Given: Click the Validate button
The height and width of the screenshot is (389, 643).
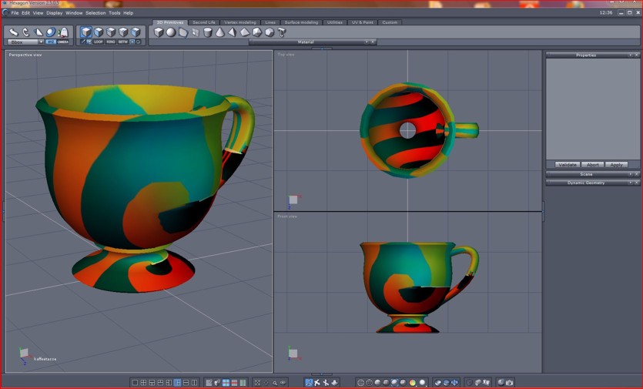Looking at the screenshot, I should tap(568, 165).
